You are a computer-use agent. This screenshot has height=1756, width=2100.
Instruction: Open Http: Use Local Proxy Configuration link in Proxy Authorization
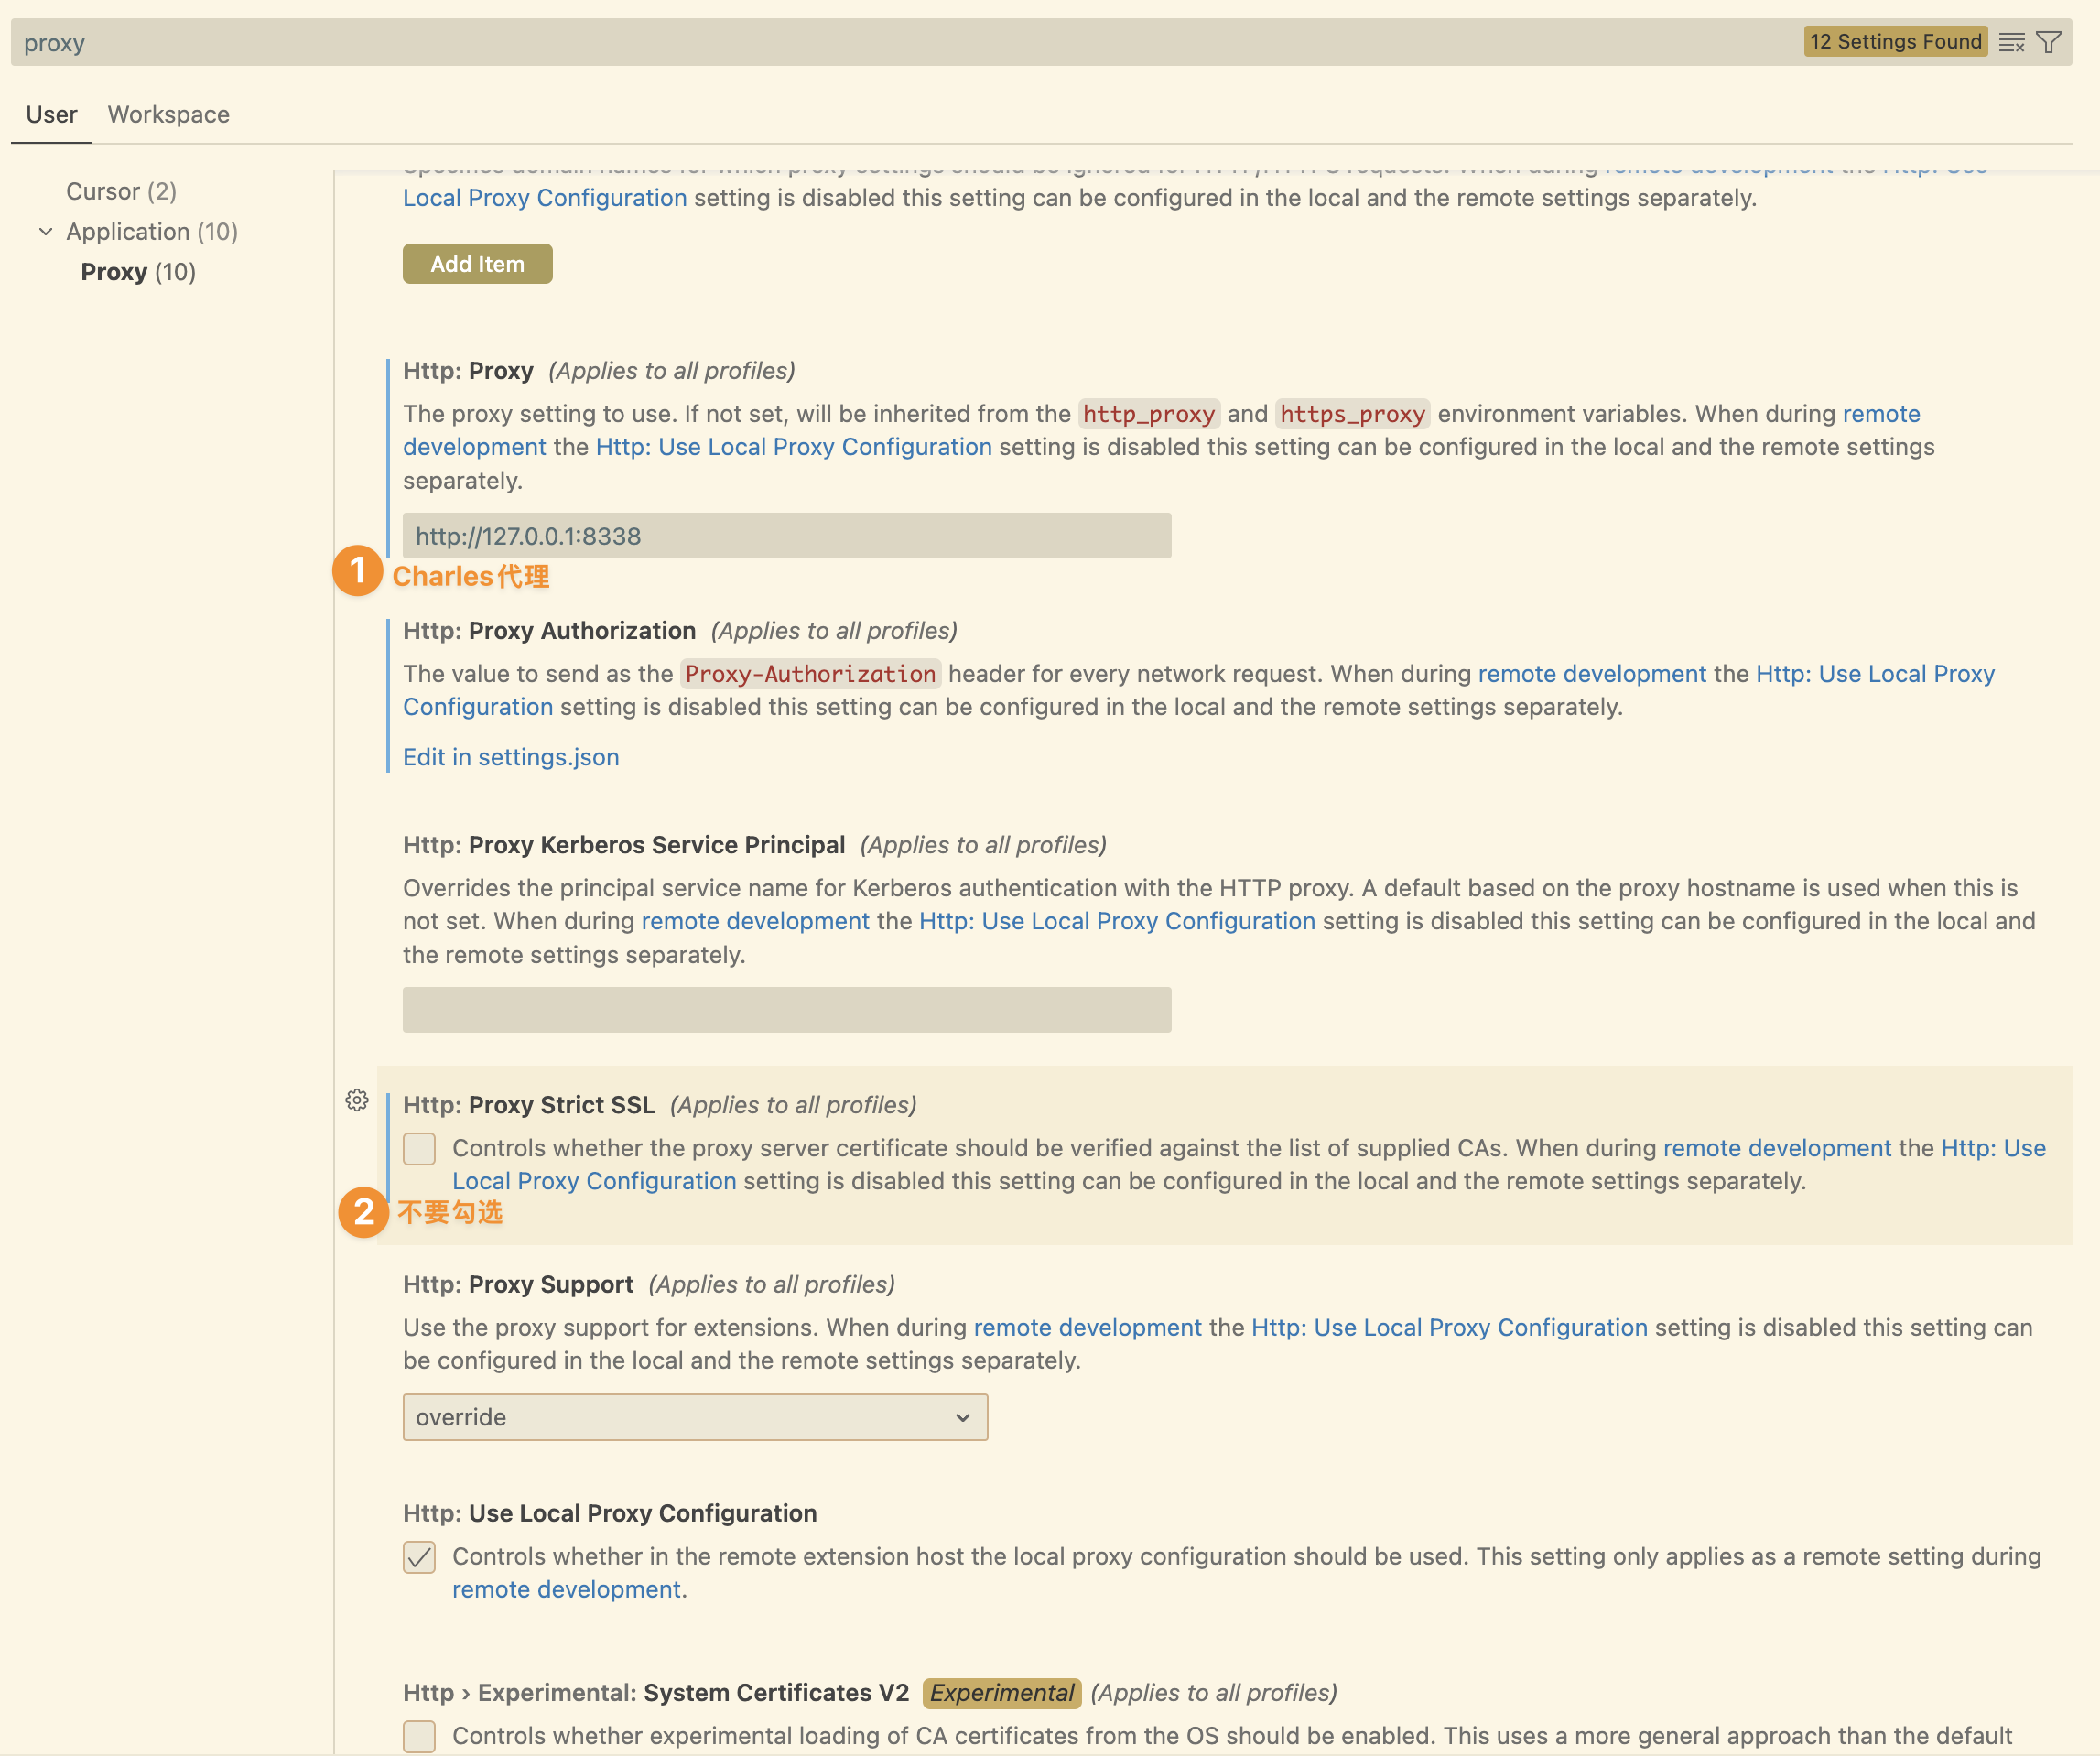pyautogui.click(x=1874, y=674)
